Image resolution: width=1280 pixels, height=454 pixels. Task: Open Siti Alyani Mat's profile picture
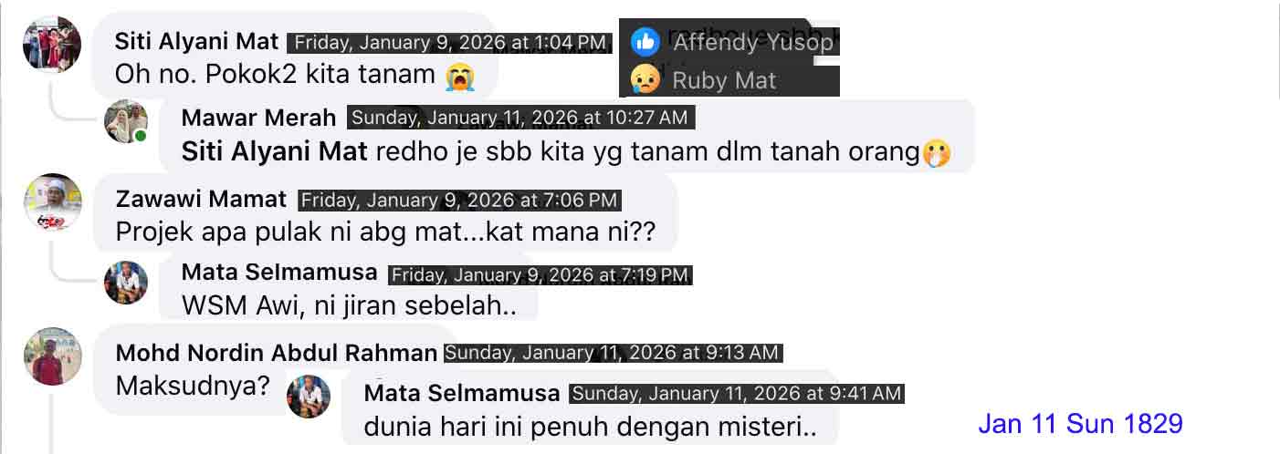52,44
